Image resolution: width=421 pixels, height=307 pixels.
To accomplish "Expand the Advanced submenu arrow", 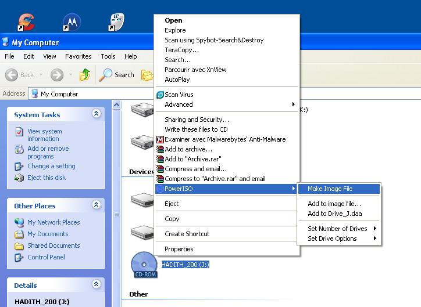I will click(x=294, y=104).
